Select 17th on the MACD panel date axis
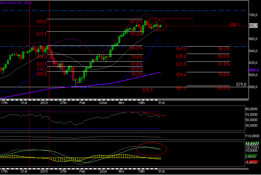The height and width of the screenshot is (175, 261). [x=4, y=171]
